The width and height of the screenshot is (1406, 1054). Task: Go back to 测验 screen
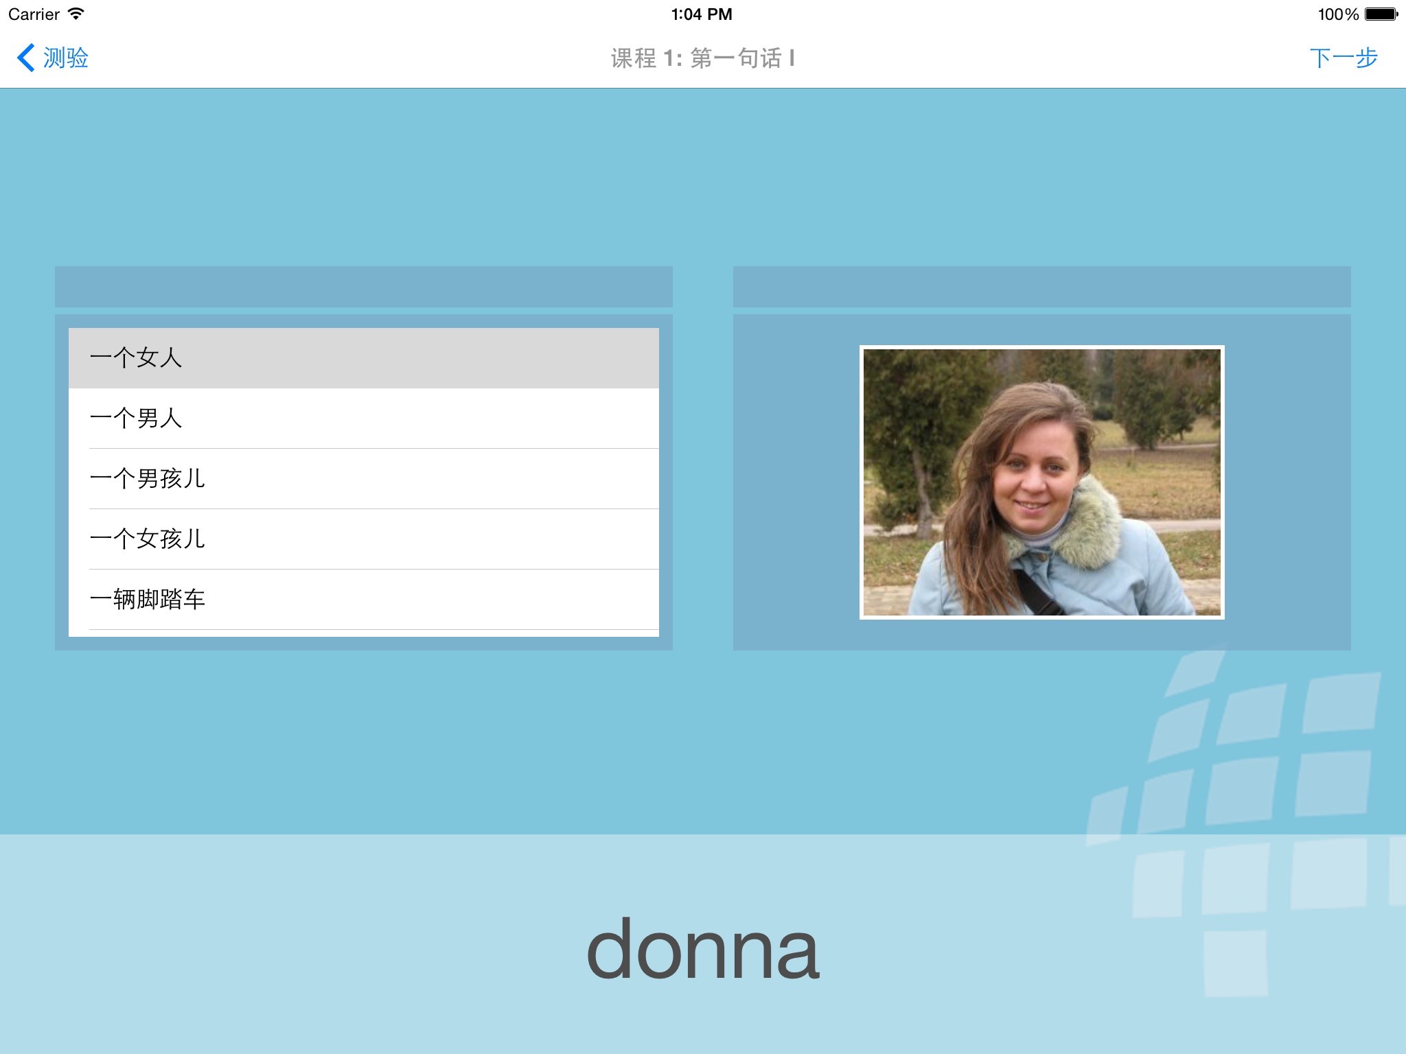pos(66,58)
